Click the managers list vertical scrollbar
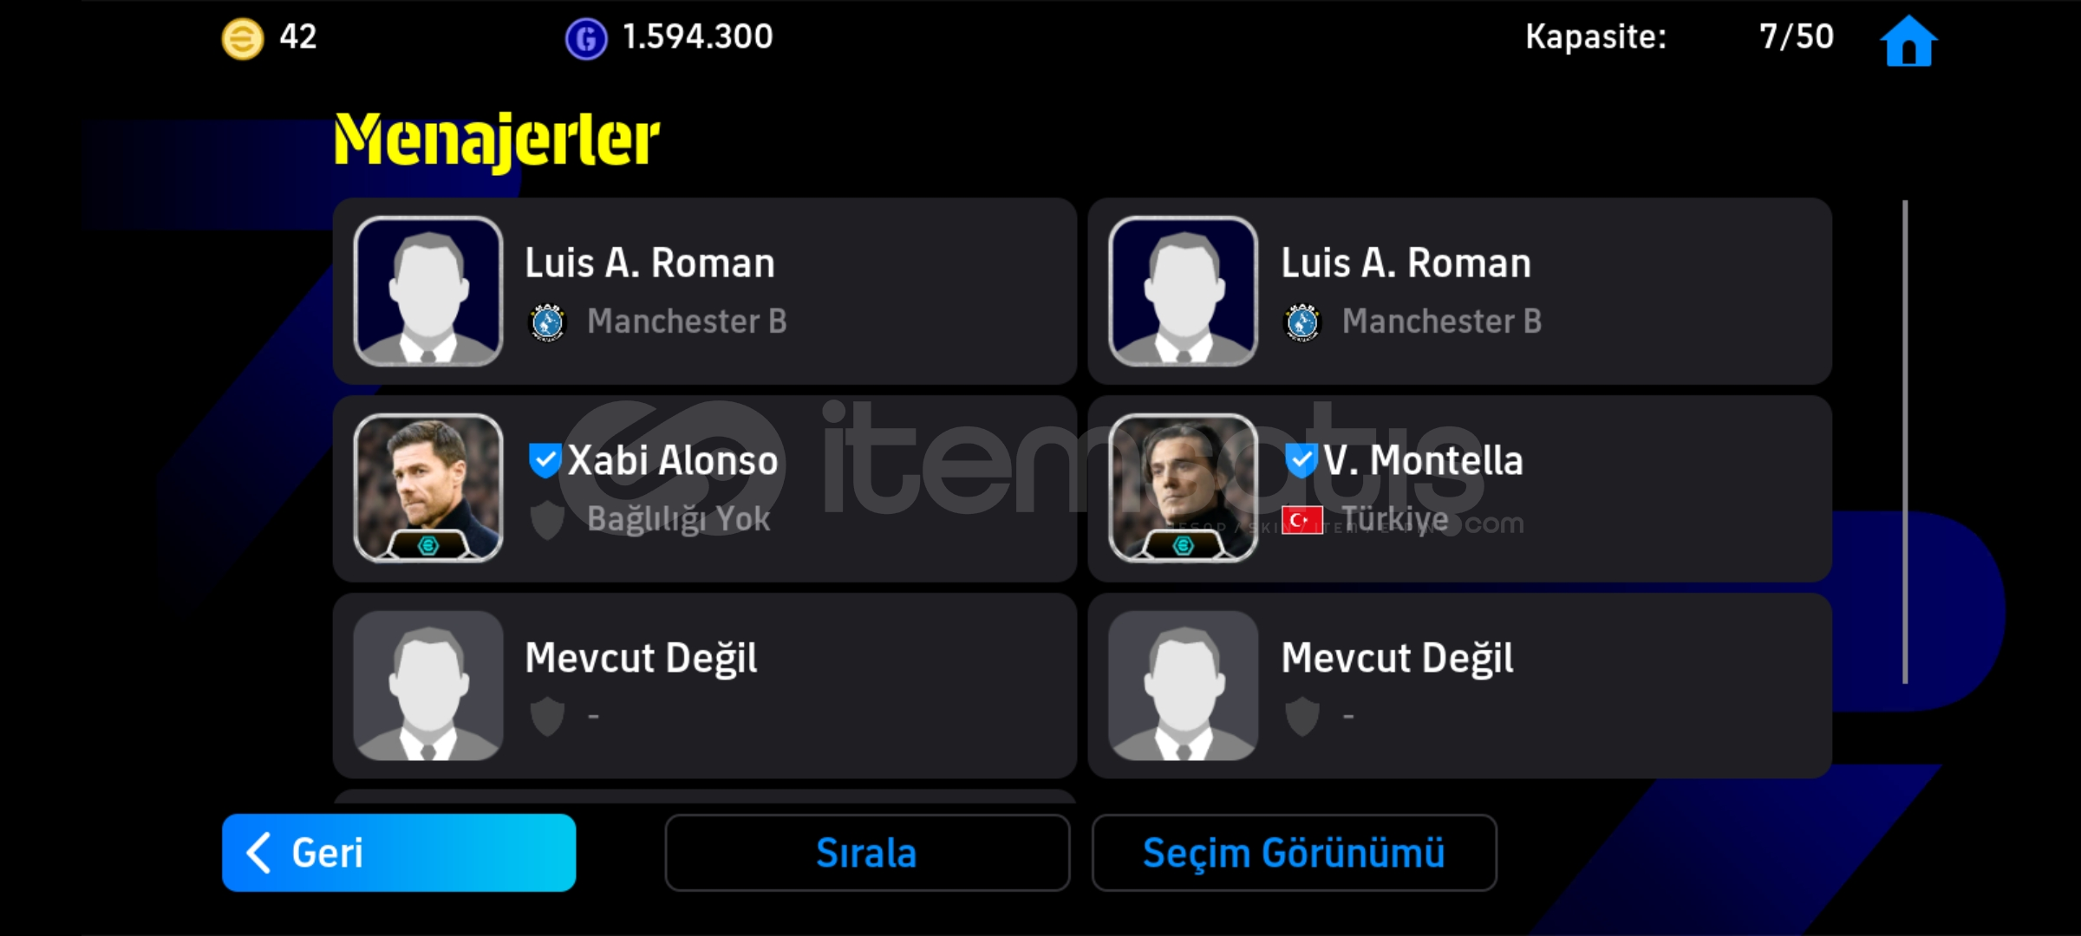Screen dimensions: 2081x936 click(x=1905, y=442)
